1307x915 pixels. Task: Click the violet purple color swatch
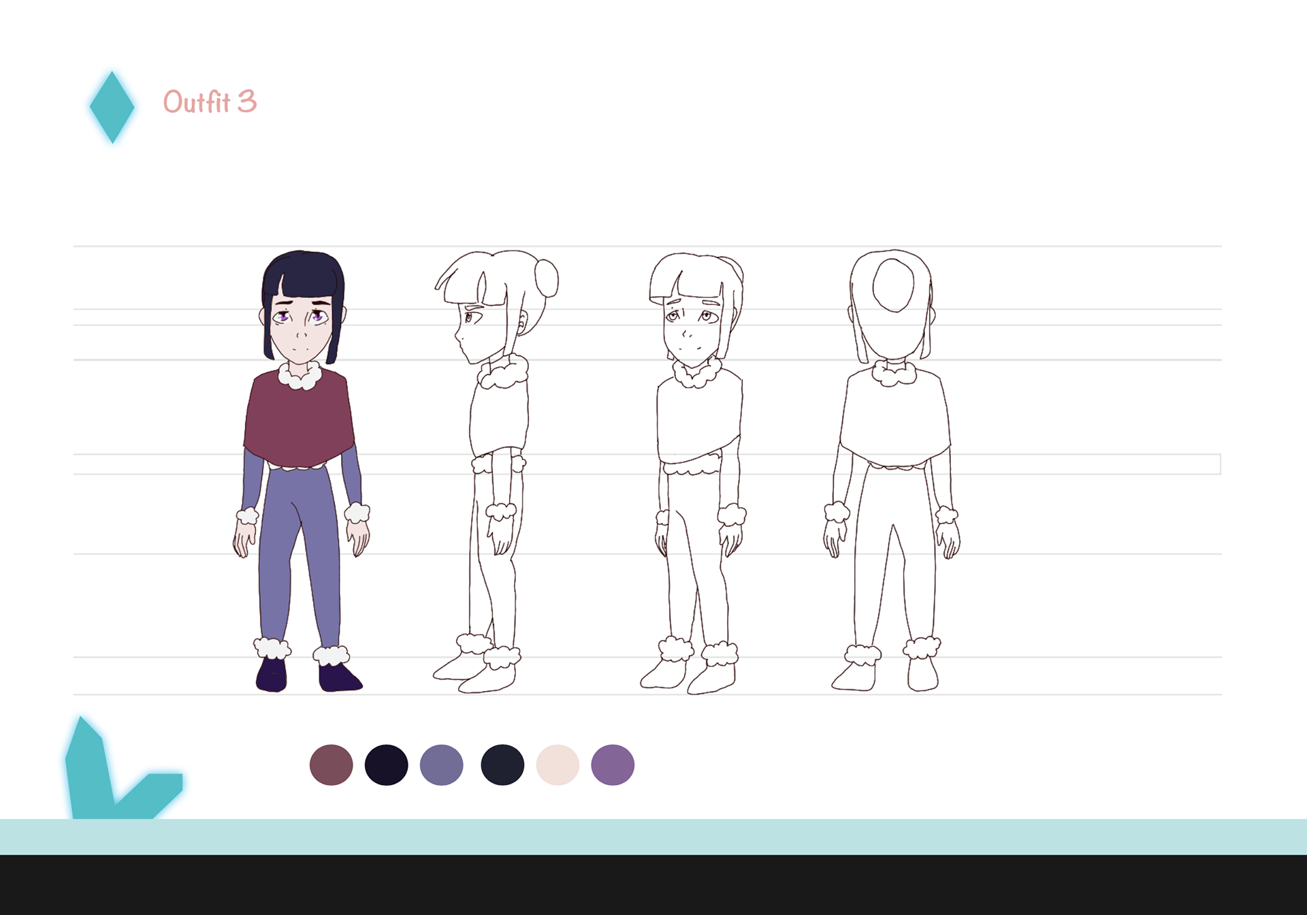[x=613, y=765]
